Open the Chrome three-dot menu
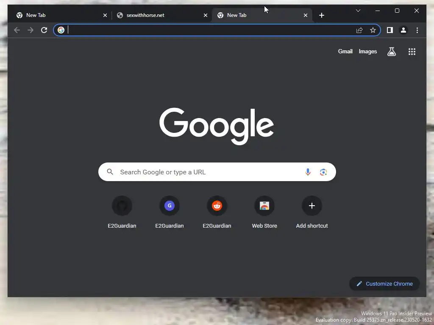Image resolution: width=434 pixels, height=325 pixels. [417, 30]
